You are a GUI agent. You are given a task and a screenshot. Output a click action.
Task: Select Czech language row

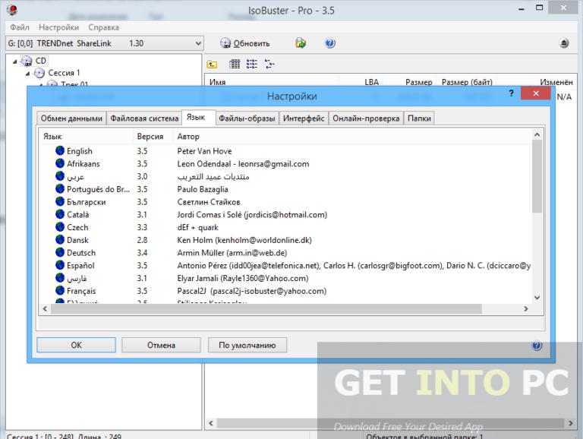[x=286, y=227]
